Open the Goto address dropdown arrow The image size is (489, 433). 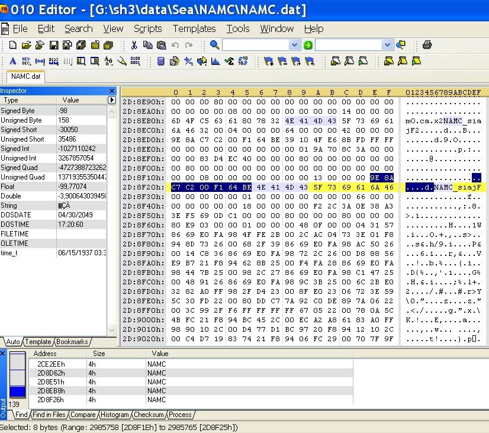click(x=387, y=45)
